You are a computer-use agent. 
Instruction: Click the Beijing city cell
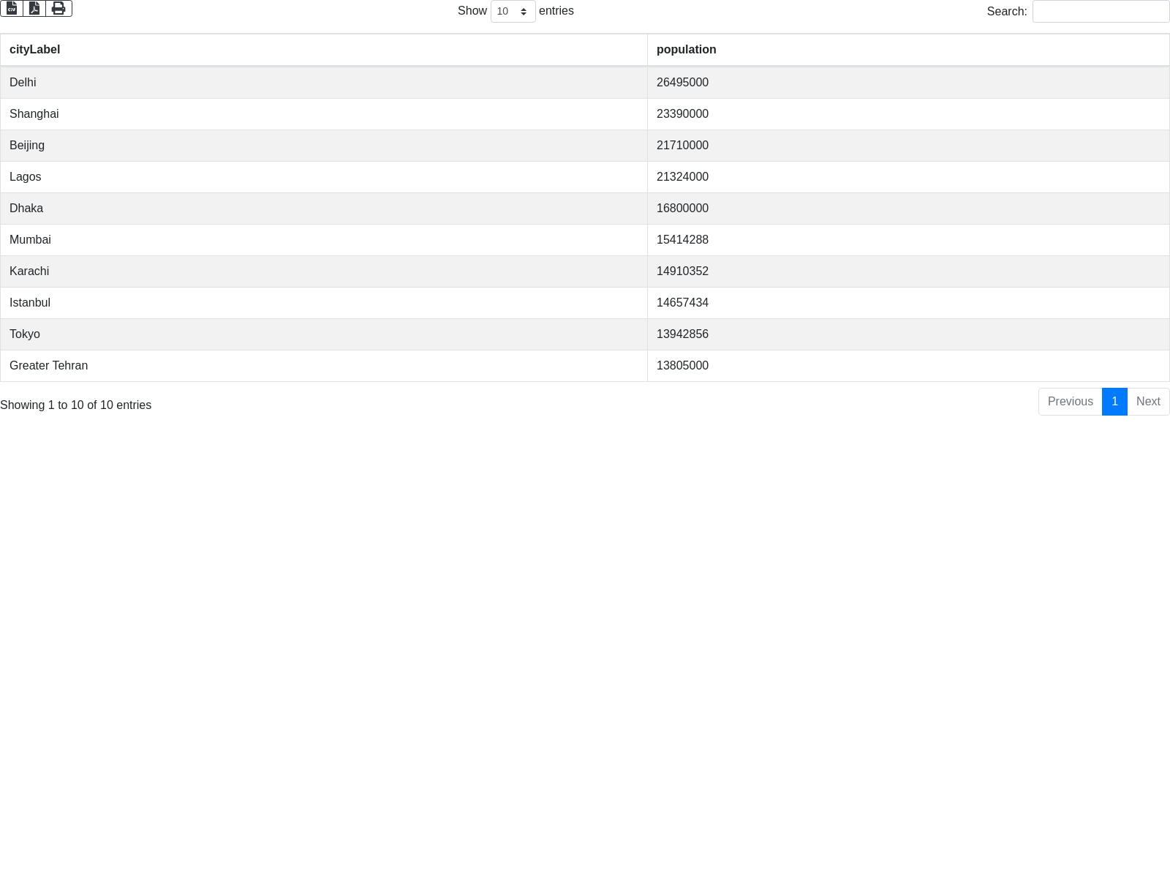click(x=27, y=146)
